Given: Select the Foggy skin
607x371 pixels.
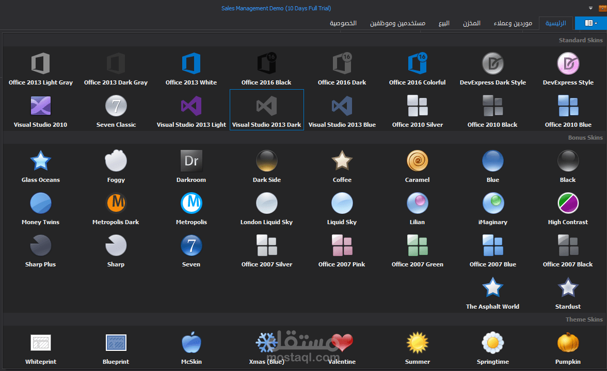Looking at the screenshot, I should click(x=116, y=166).
